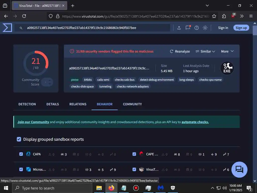Click the upload file icon

tap(179, 28)
